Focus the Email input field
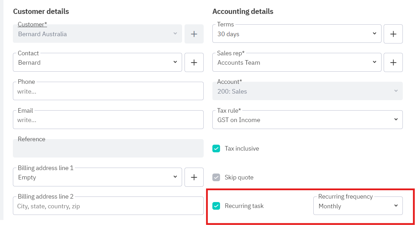This screenshot has width=415, height=225. pos(108,120)
